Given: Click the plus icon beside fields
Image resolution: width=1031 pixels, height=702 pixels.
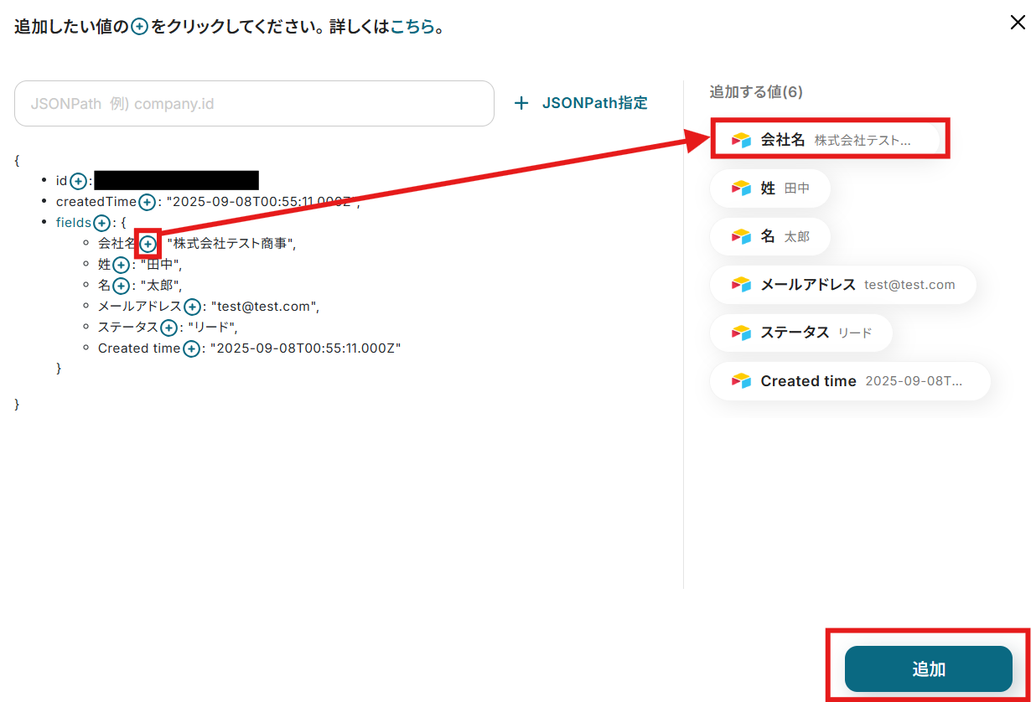Looking at the screenshot, I should tap(101, 223).
